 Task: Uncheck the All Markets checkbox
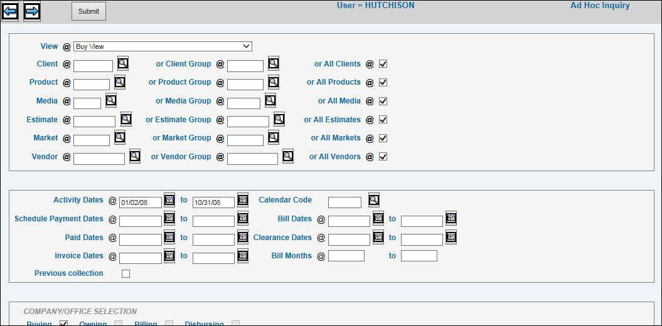[383, 138]
